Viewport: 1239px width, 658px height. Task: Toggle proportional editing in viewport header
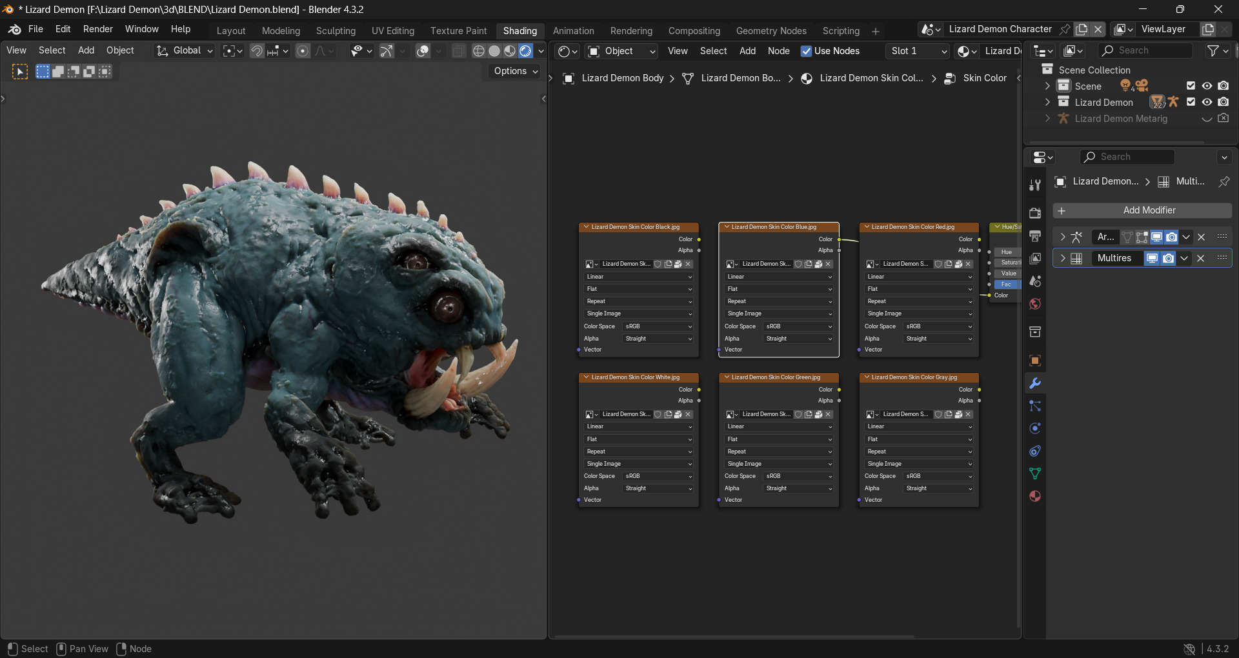click(303, 51)
